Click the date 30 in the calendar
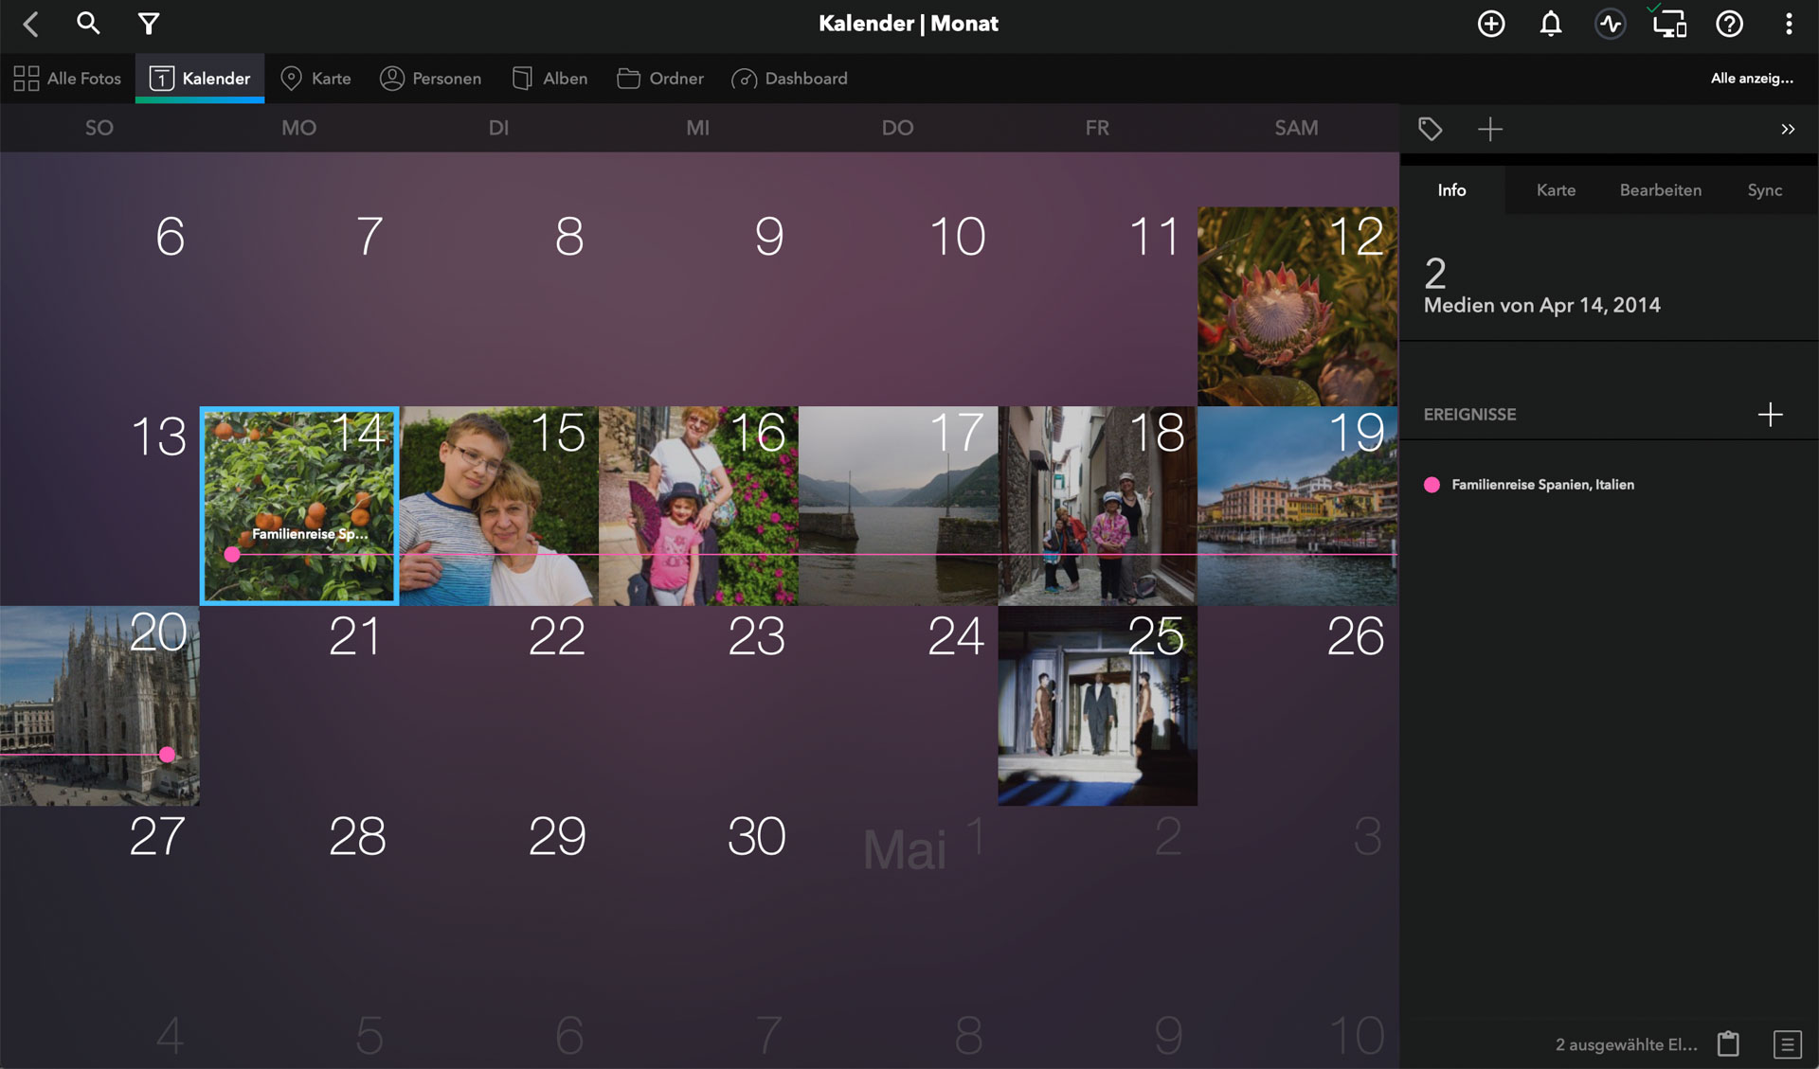The width and height of the screenshot is (1819, 1069). (x=756, y=837)
